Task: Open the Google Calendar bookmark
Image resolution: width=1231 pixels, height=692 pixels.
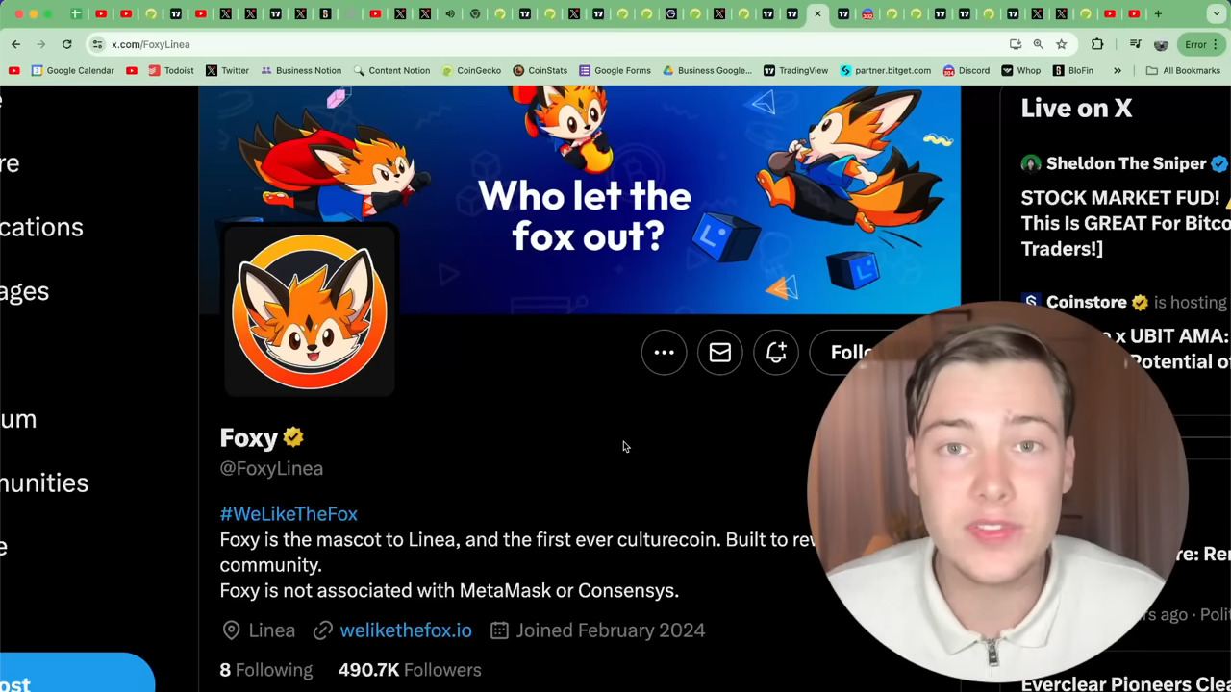Action: 73,70
